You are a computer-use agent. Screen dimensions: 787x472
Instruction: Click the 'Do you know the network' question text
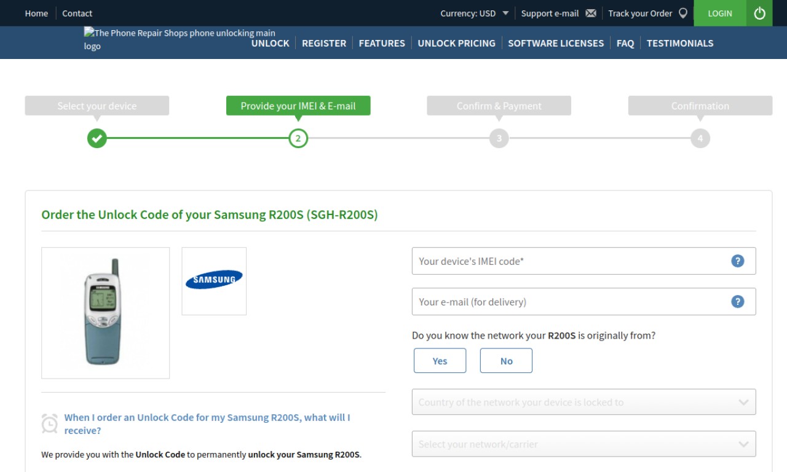pyautogui.click(x=534, y=336)
